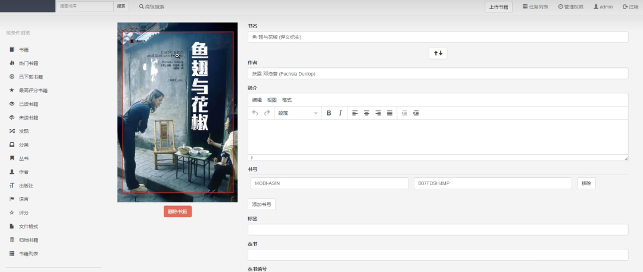Swap title and author with arrows button
This screenshot has width=643, height=272.
[438, 54]
